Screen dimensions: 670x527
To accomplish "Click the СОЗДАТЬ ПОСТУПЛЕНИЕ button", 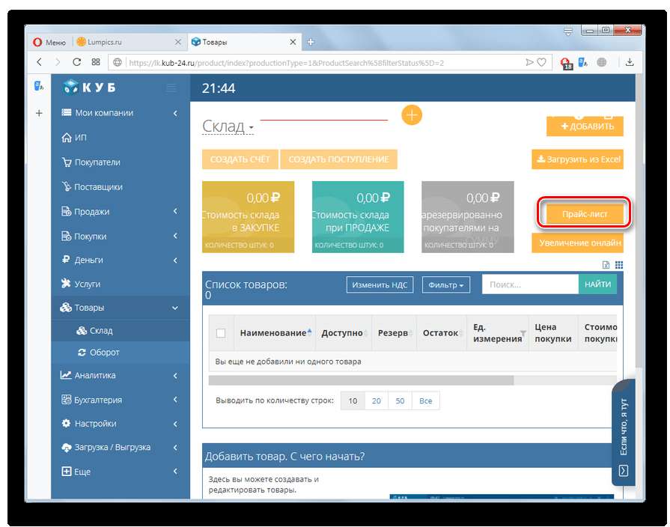I will [x=339, y=159].
